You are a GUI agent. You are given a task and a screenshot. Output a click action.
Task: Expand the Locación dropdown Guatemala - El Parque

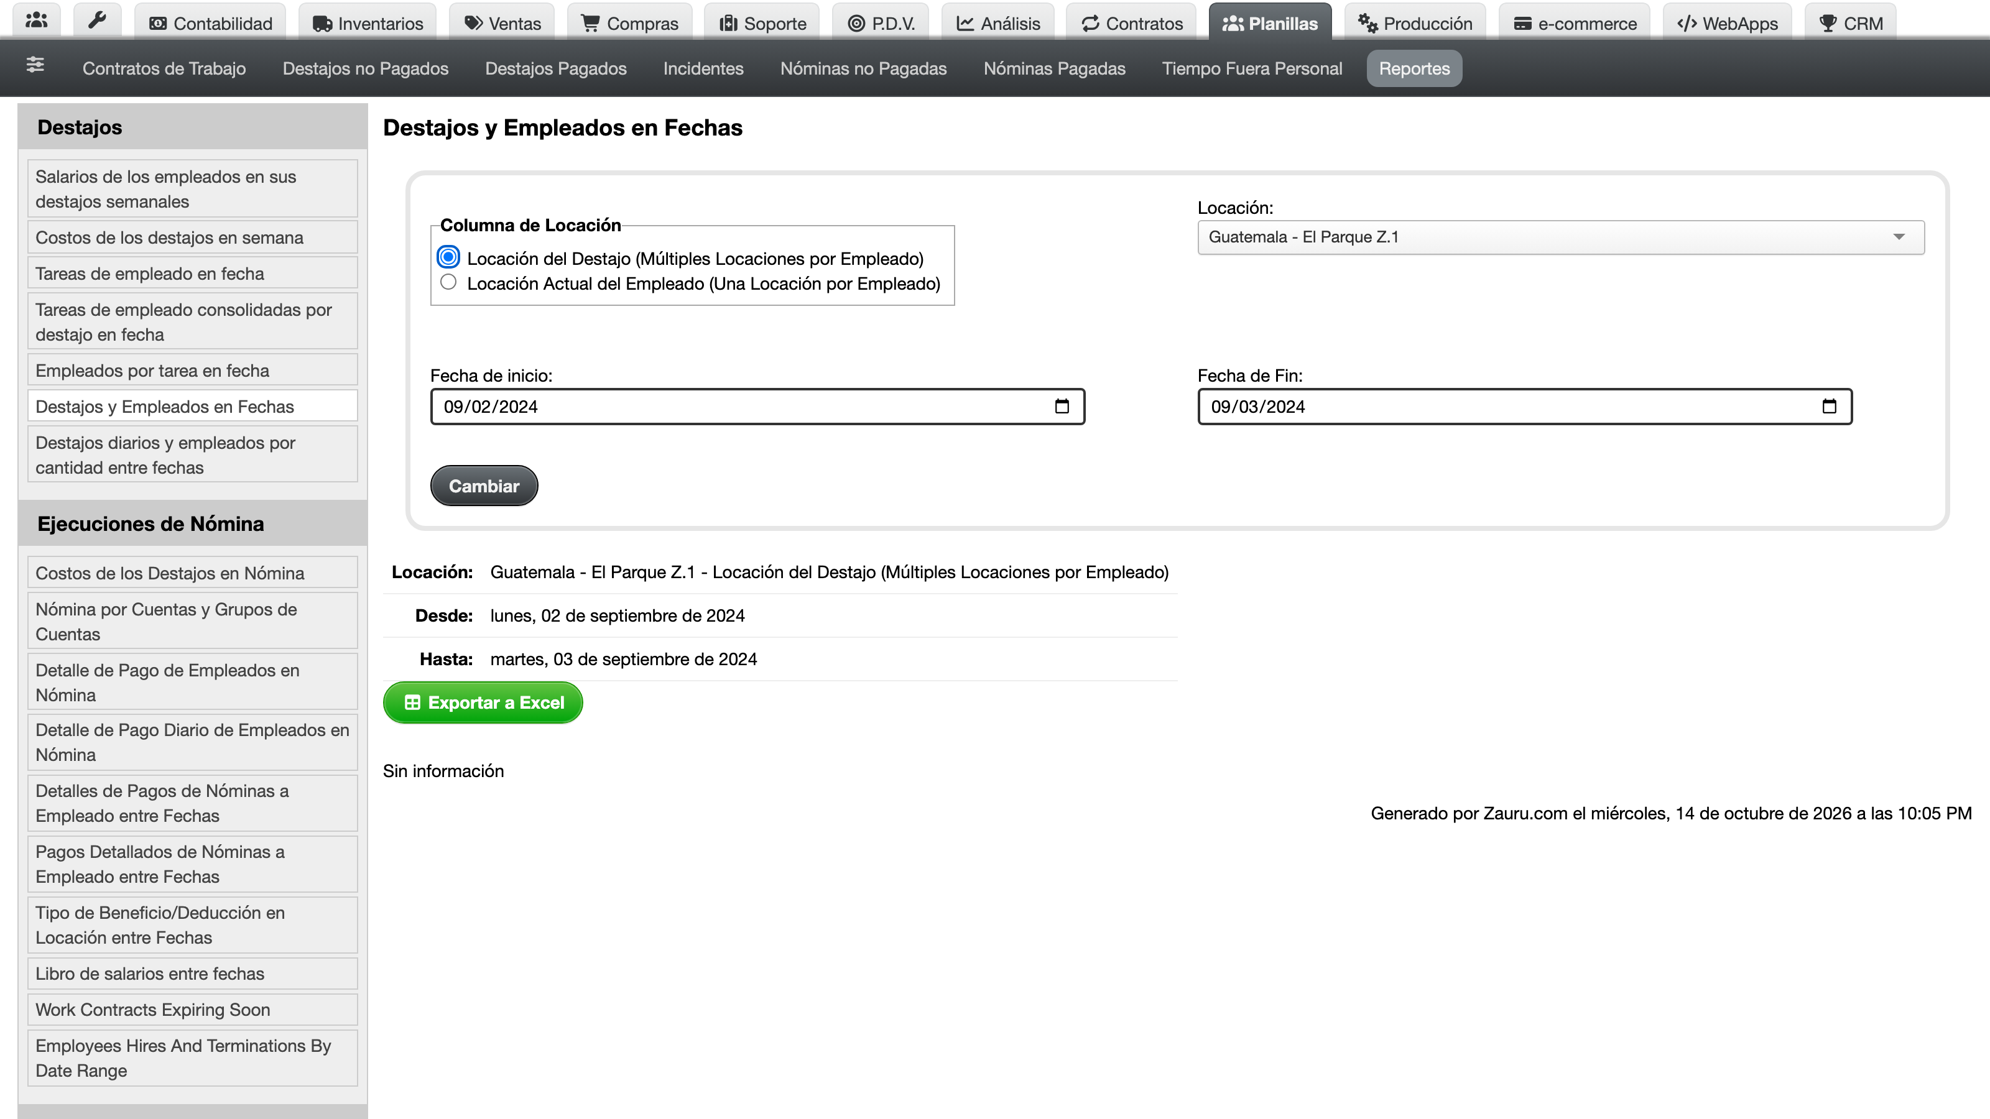point(1560,237)
